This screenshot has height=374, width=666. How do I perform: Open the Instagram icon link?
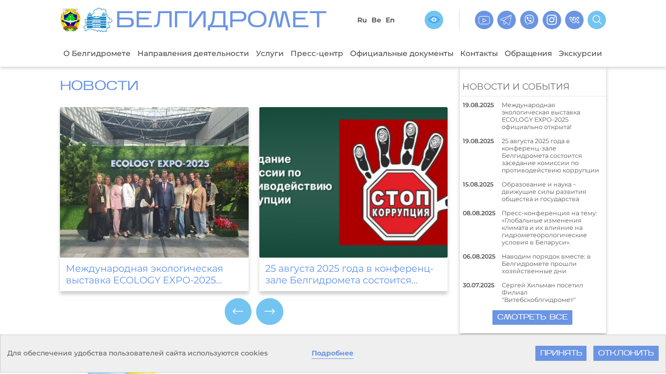point(552,20)
